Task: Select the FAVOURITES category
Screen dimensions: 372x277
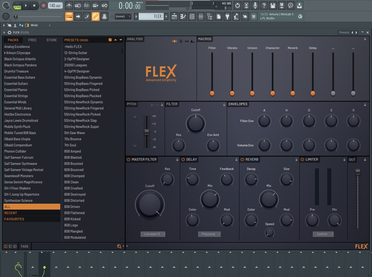Action: click(32, 219)
